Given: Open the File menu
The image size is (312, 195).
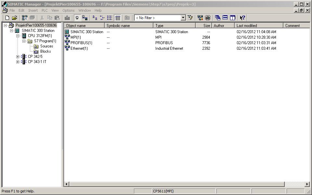Looking at the screenshot, I should click(x=12, y=10).
